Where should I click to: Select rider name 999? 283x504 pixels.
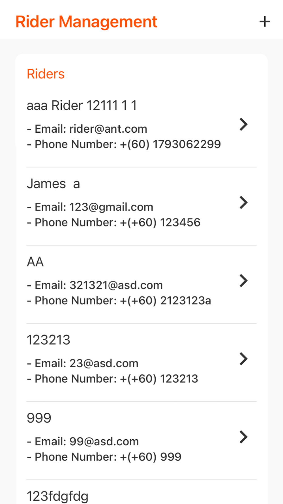39,418
